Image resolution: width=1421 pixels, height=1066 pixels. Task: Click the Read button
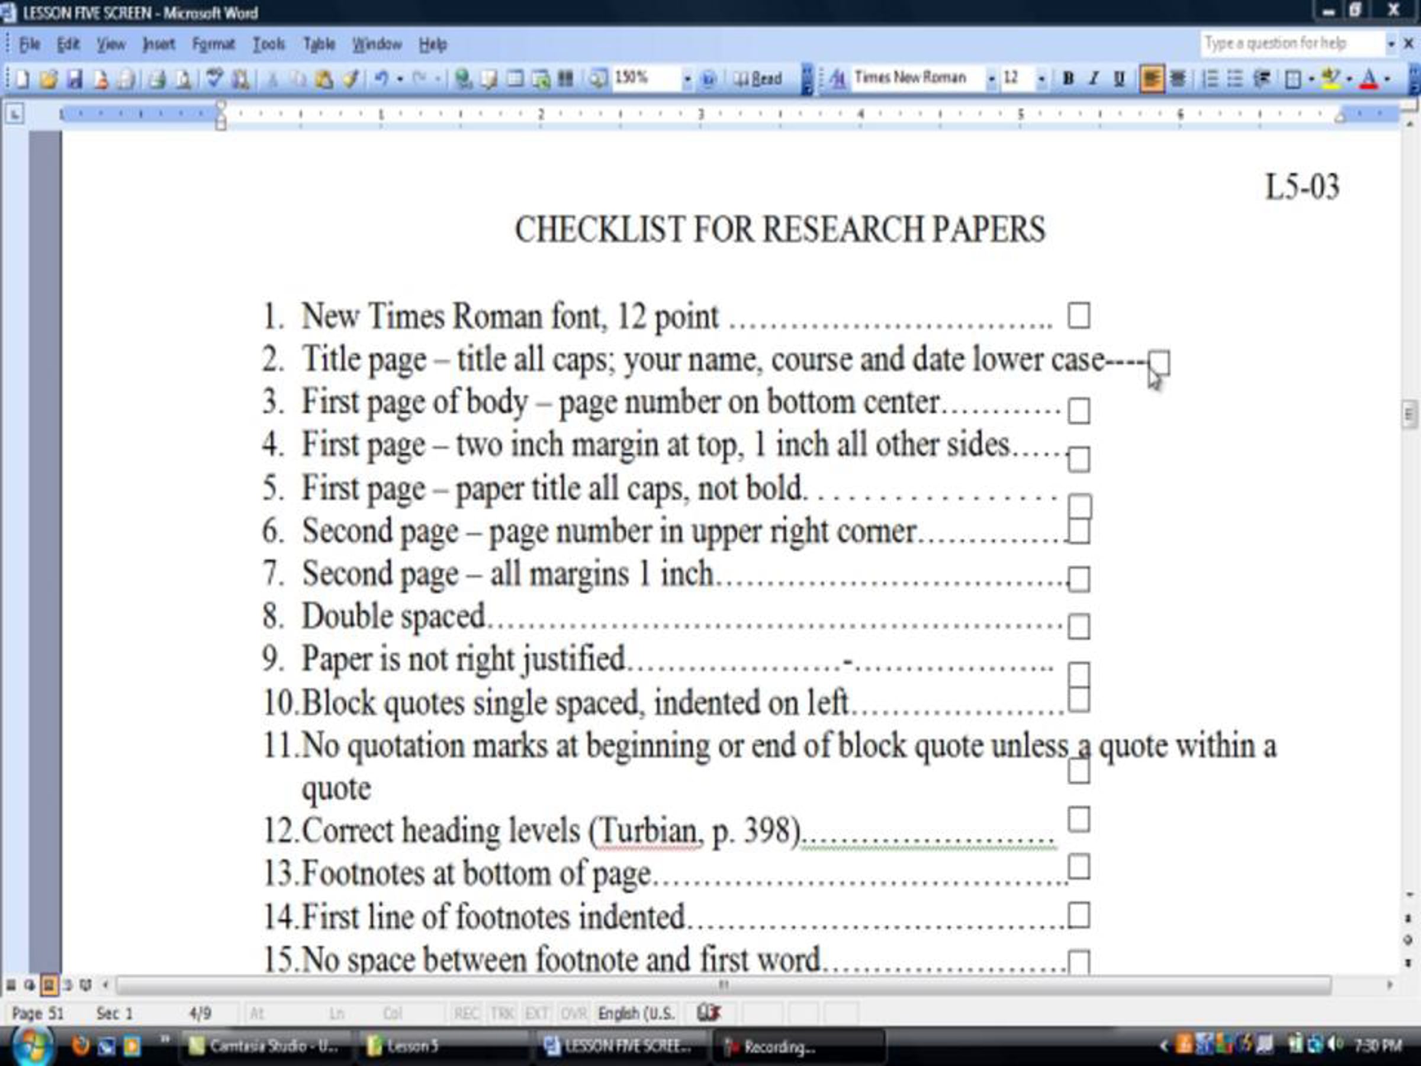click(x=758, y=79)
